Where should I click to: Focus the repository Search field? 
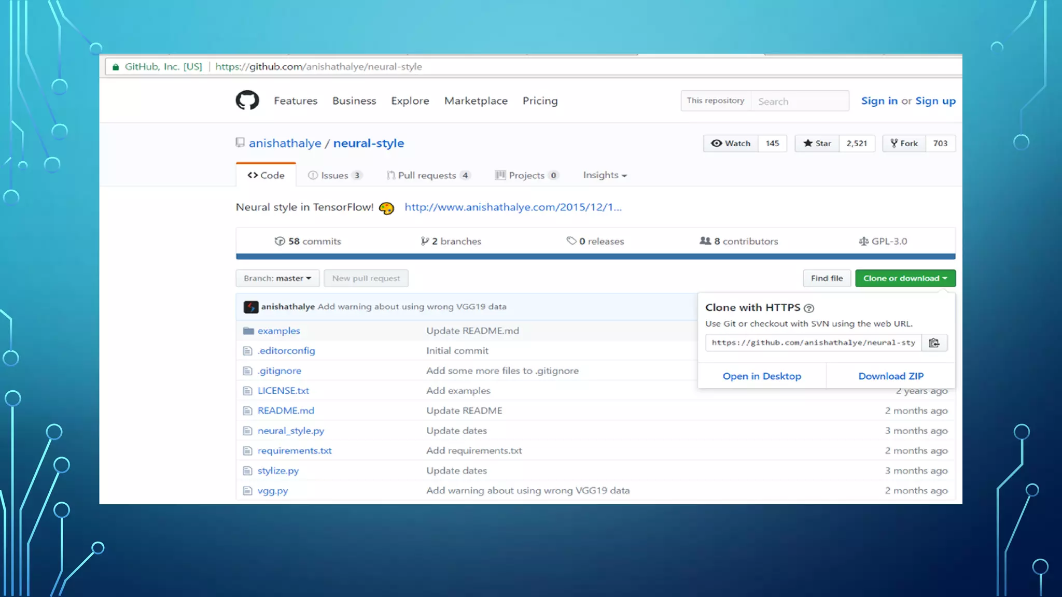[x=800, y=101]
